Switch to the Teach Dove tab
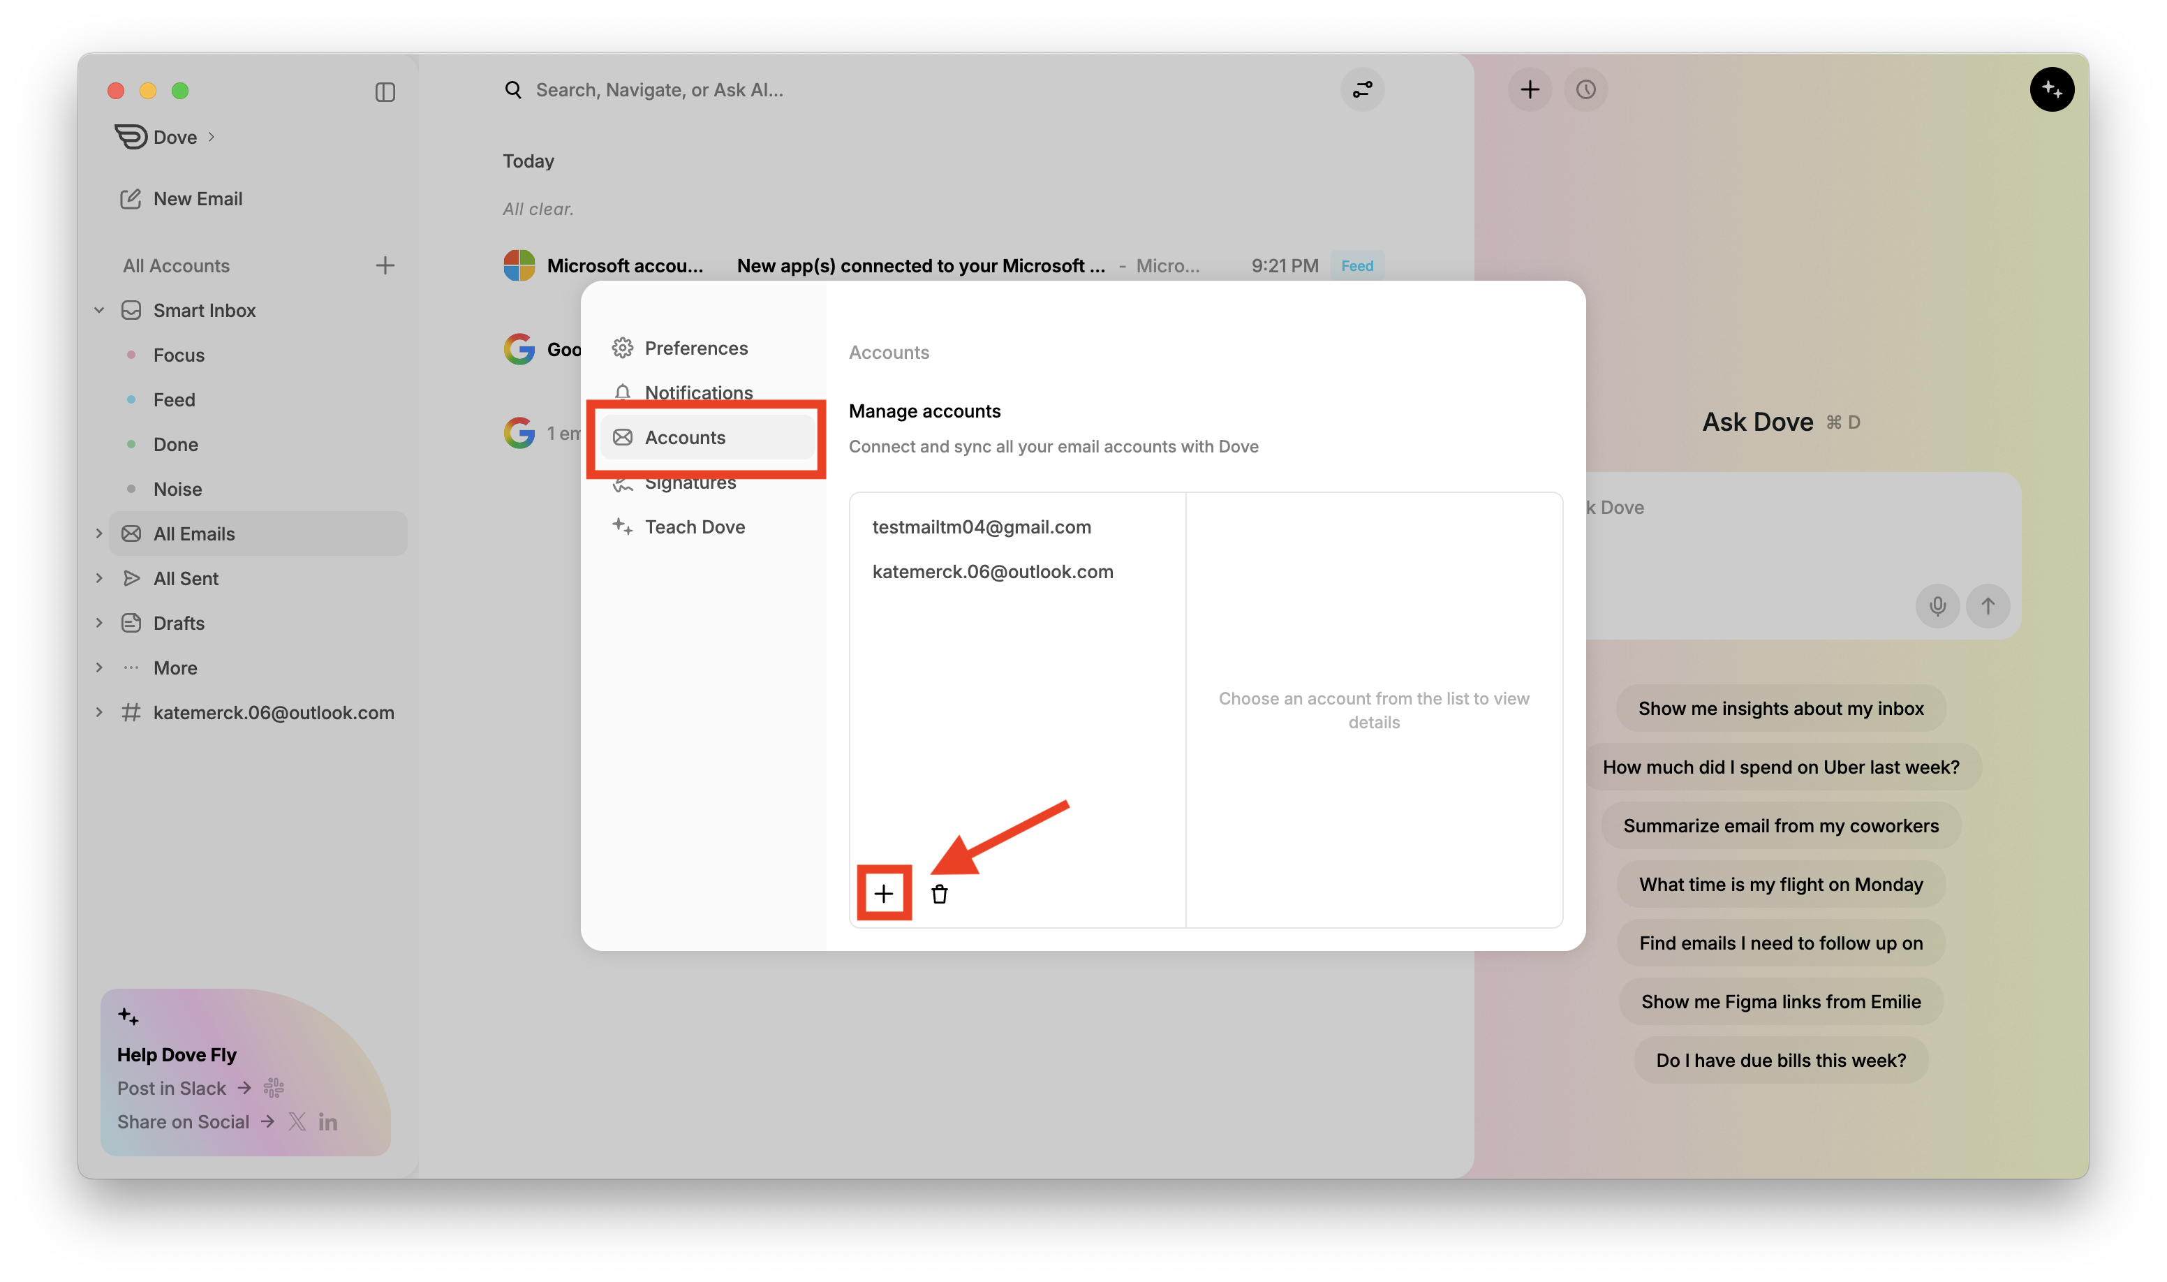Image resolution: width=2167 pixels, height=1282 pixels. tap(695, 527)
